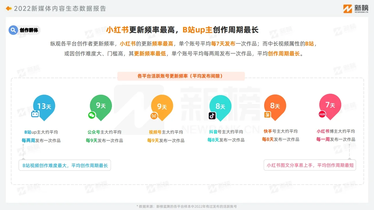Screen dimensions: 374x210
Task: Click the banner 各平台活跃账号更新频率（平均发布间隙）
Action: coord(181,76)
